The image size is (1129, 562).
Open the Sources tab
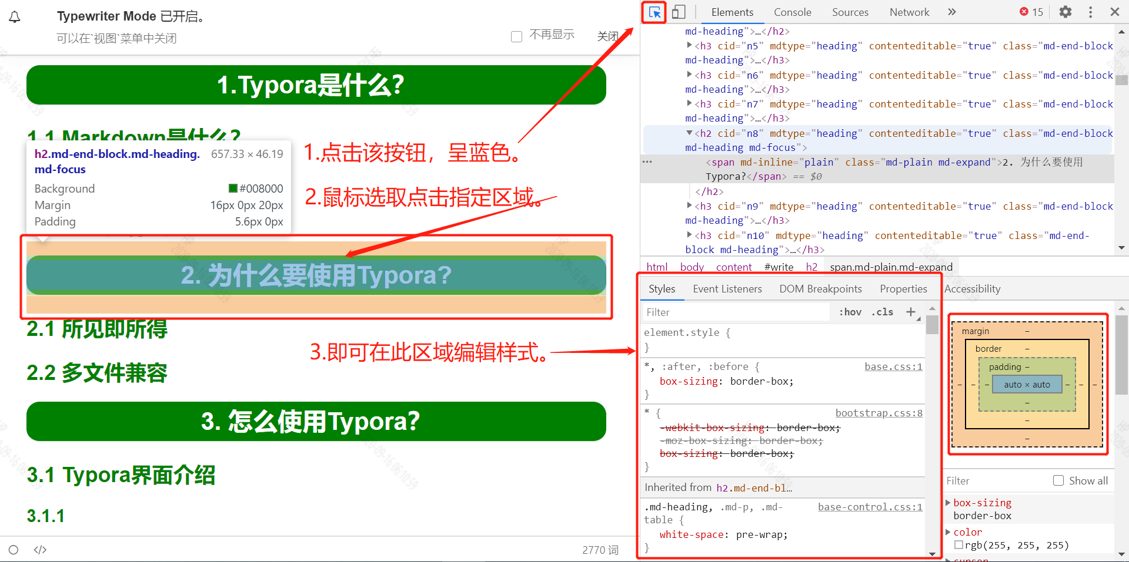point(850,12)
